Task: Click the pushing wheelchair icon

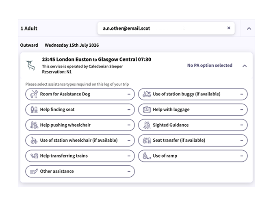Action: coord(33,125)
